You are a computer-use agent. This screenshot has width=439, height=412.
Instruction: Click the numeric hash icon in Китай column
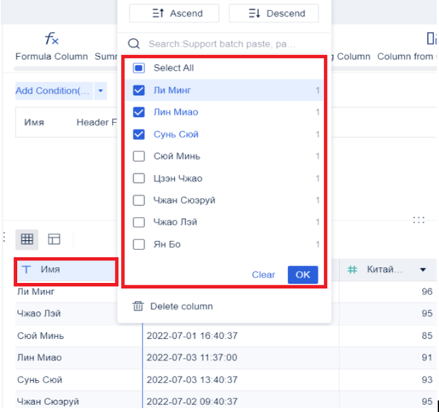(352, 270)
